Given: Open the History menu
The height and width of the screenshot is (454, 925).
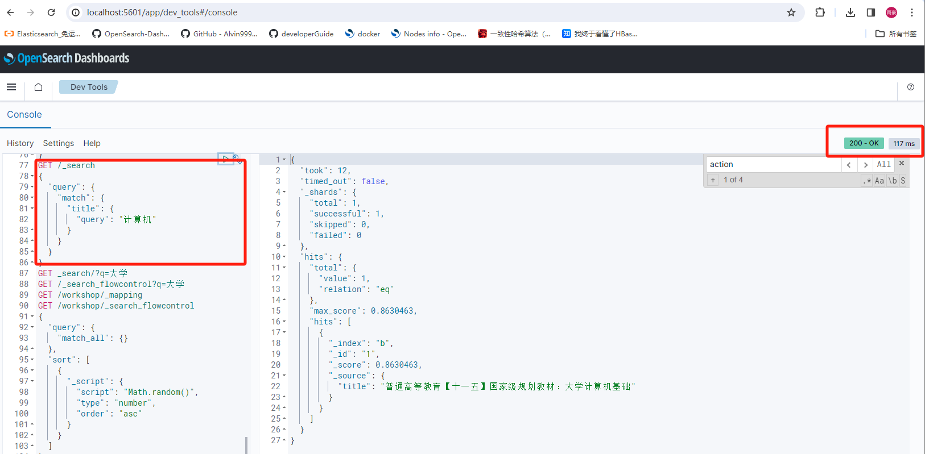Looking at the screenshot, I should point(20,143).
